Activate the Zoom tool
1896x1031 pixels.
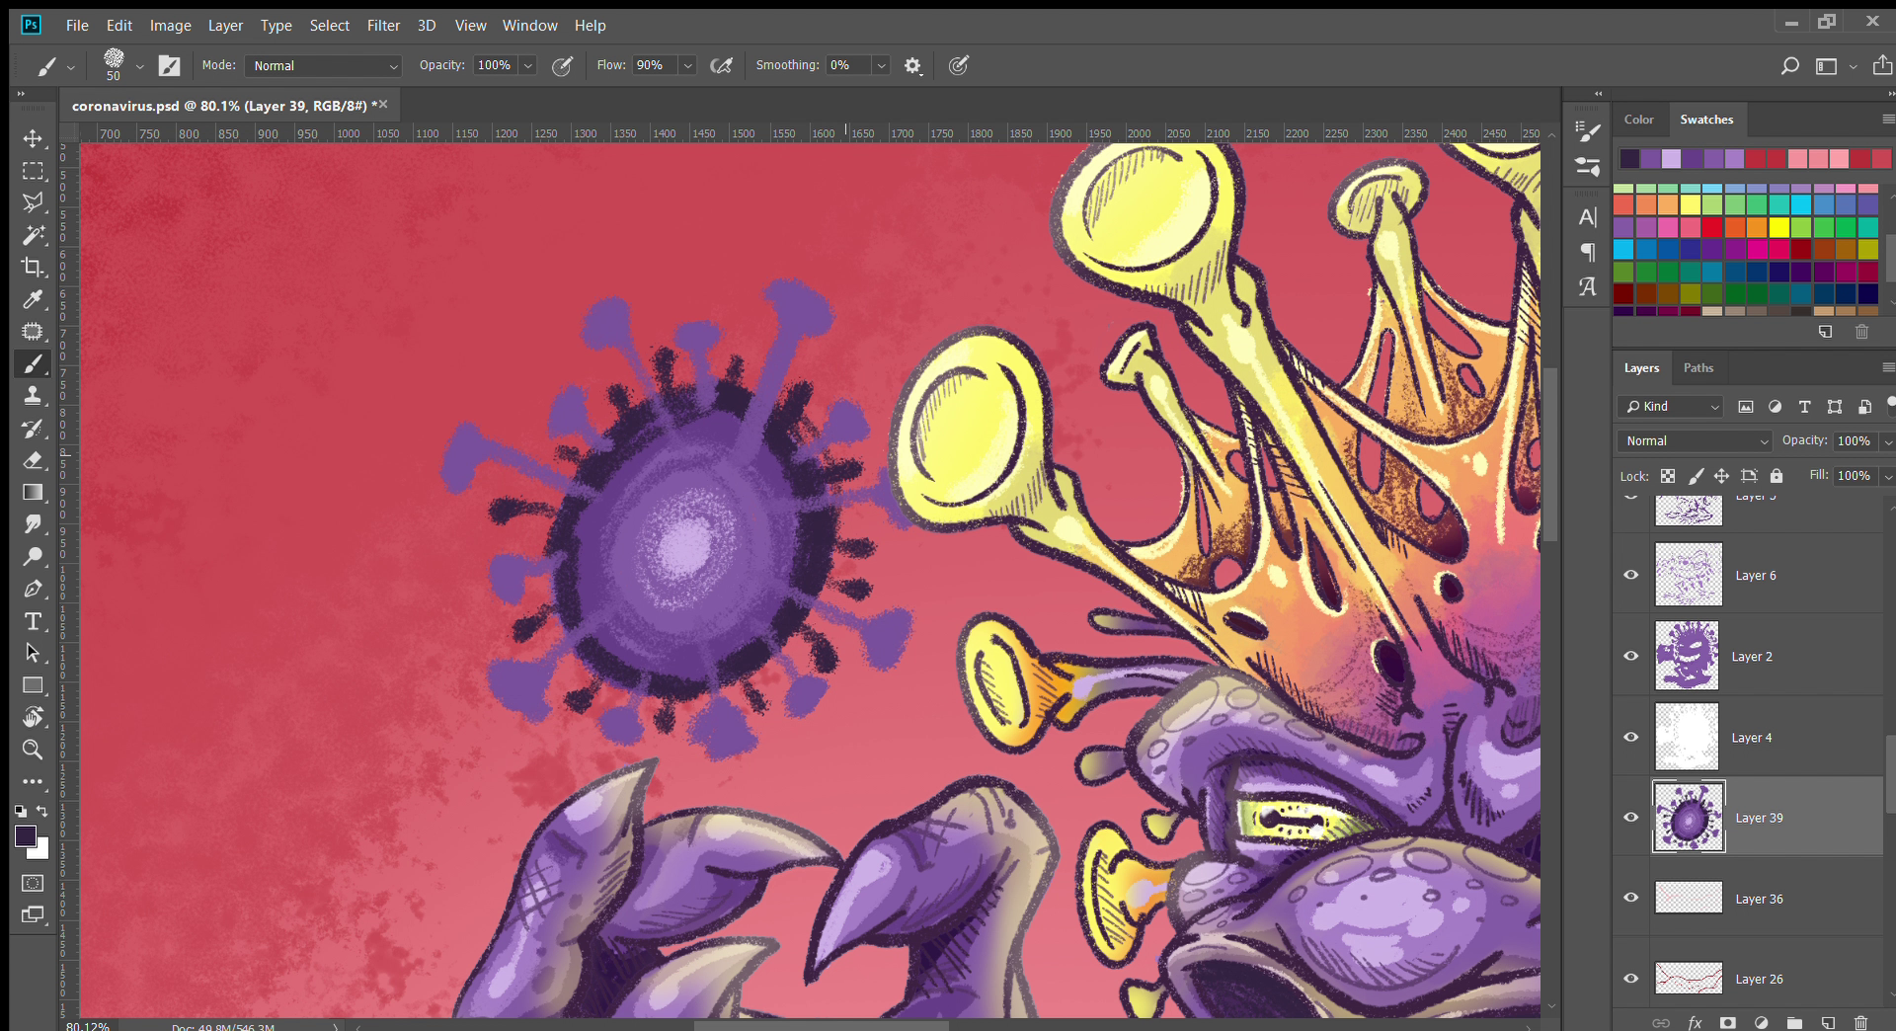(x=33, y=750)
